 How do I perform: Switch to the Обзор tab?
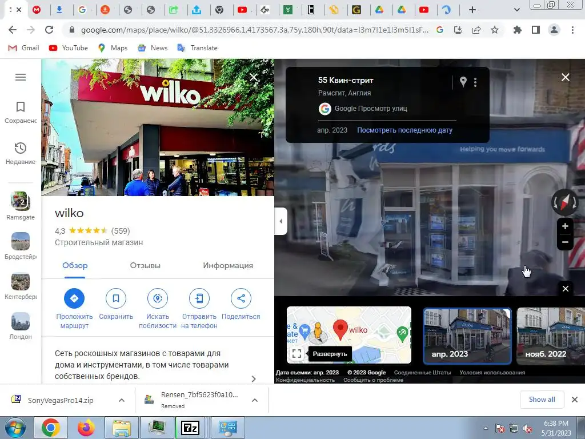(x=75, y=265)
